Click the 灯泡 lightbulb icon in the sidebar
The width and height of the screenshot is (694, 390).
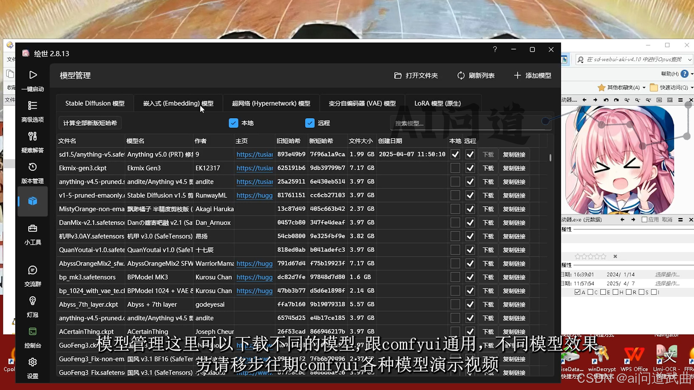click(33, 301)
